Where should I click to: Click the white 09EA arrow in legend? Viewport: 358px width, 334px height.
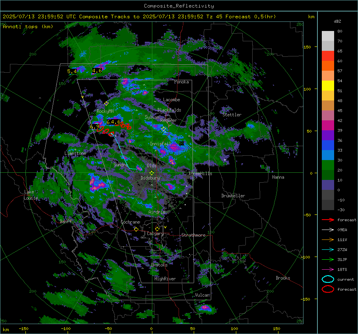(x=328, y=230)
